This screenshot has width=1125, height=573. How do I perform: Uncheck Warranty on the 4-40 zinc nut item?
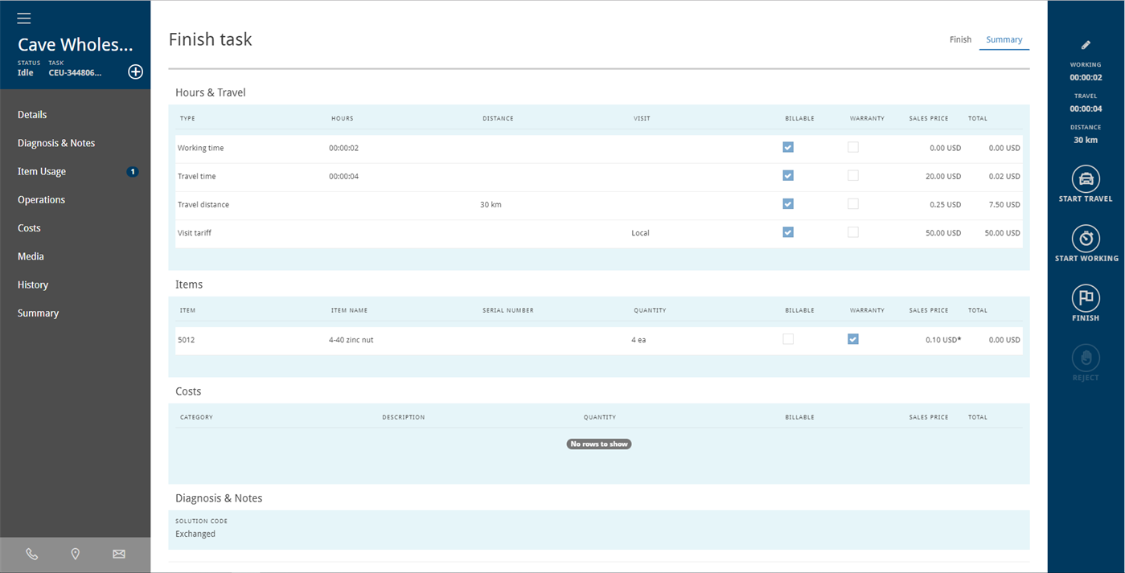[x=853, y=339]
